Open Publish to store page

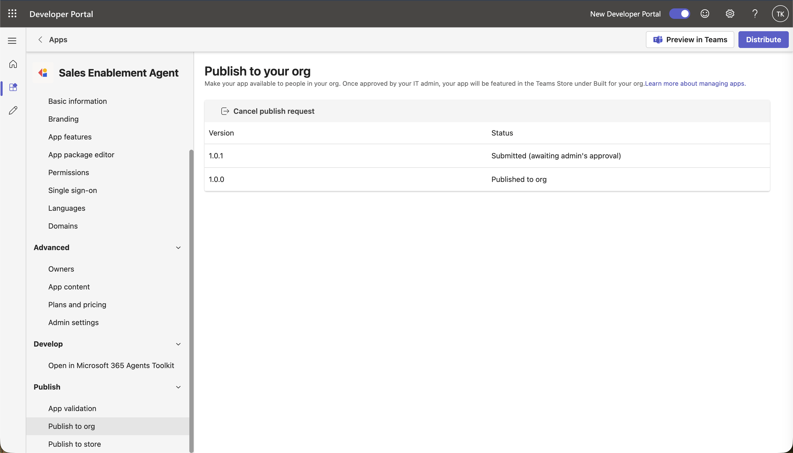tap(74, 444)
